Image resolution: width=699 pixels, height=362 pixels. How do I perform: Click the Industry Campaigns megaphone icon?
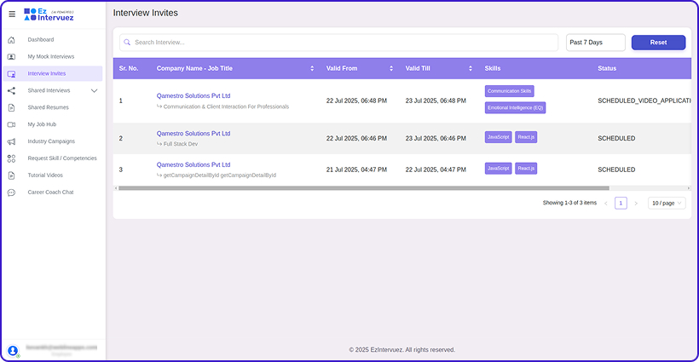[11, 141]
